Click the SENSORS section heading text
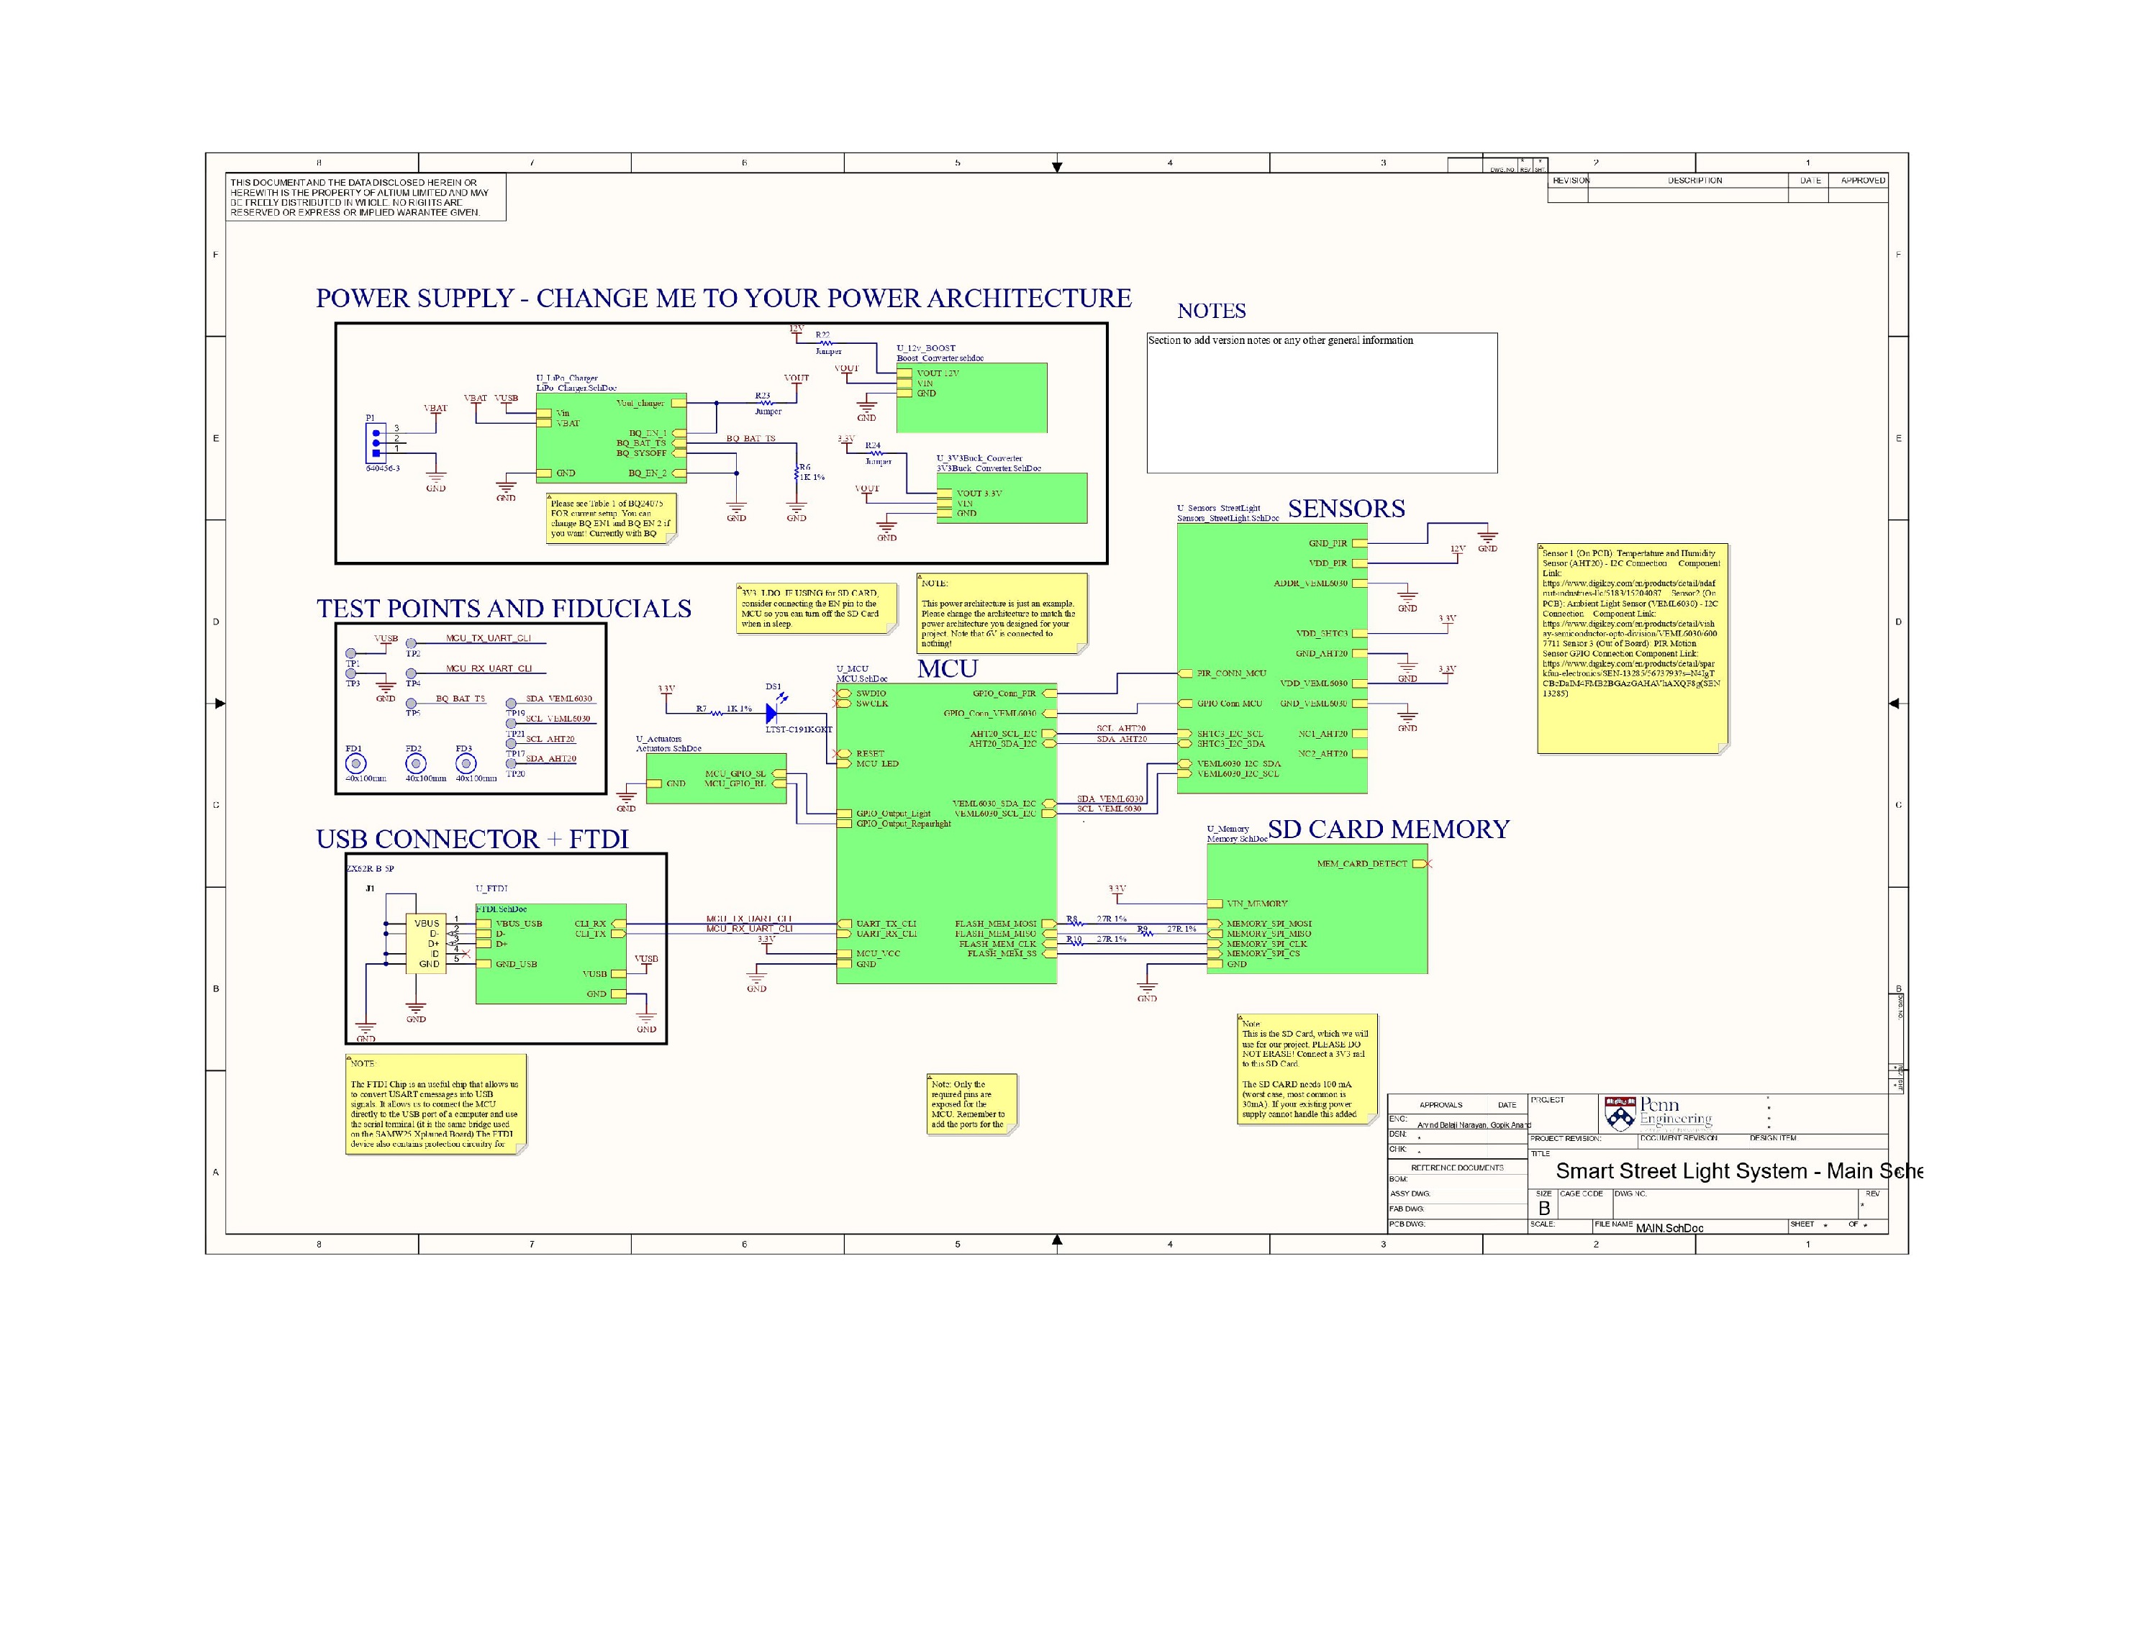This screenshot has height=1651, width=2137. pyautogui.click(x=1346, y=509)
